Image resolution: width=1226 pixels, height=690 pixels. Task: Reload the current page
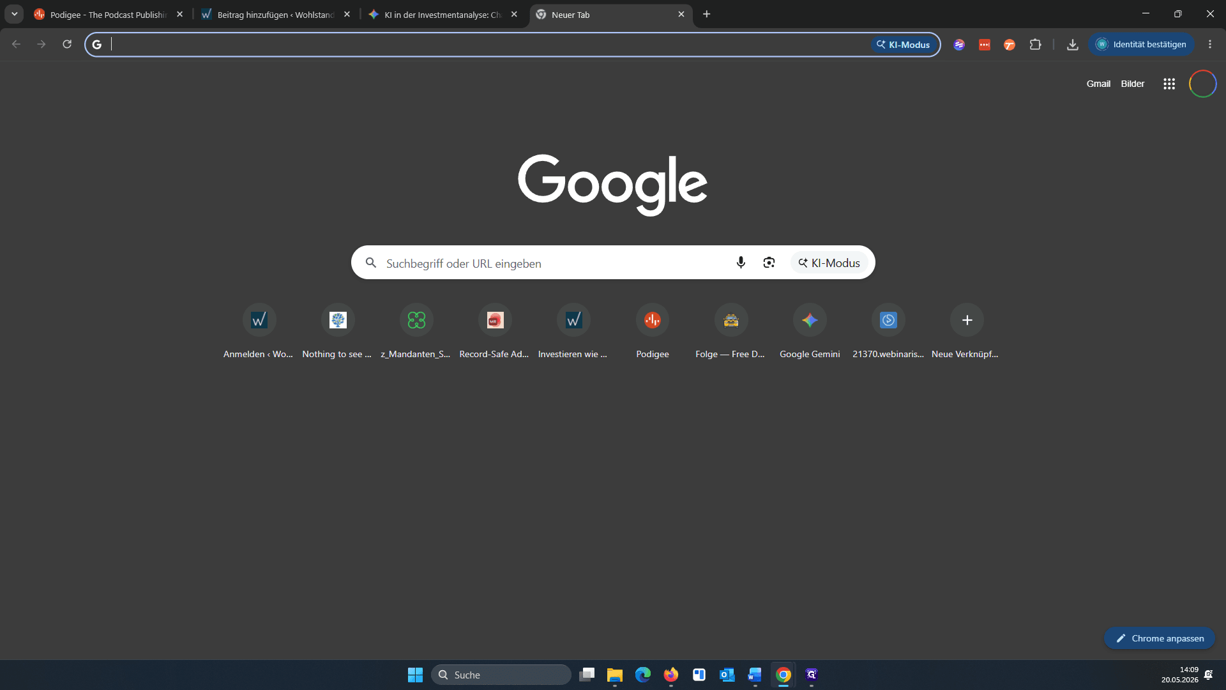pyautogui.click(x=67, y=44)
